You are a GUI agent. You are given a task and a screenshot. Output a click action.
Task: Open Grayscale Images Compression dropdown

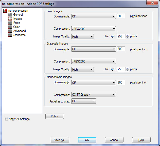coord(94,61)
